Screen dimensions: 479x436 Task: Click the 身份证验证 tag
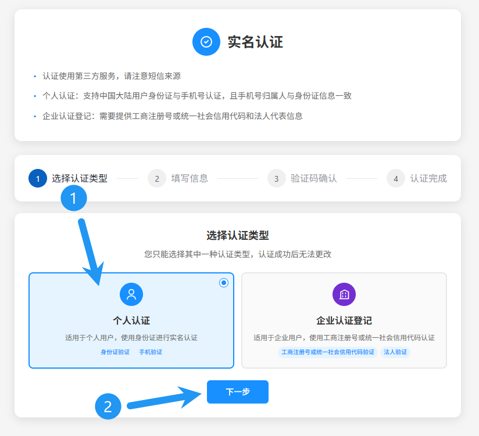(x=115, y=352)
